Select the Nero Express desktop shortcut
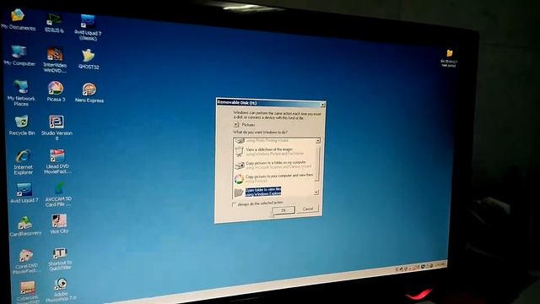540x304 pixels. (x=89, y=93)
